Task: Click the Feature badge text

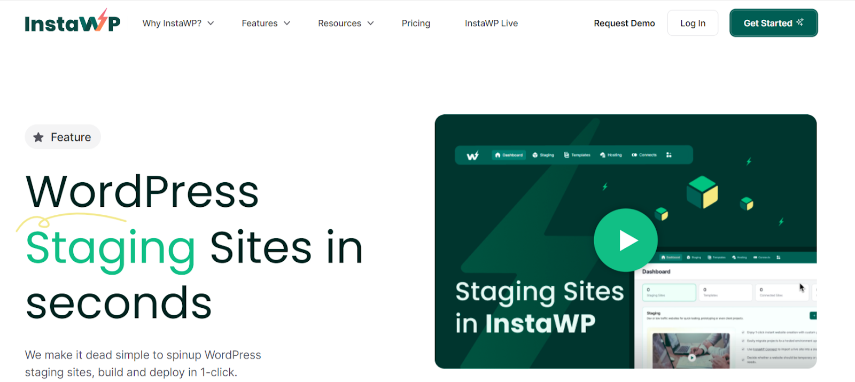Action: pos(71,137)
